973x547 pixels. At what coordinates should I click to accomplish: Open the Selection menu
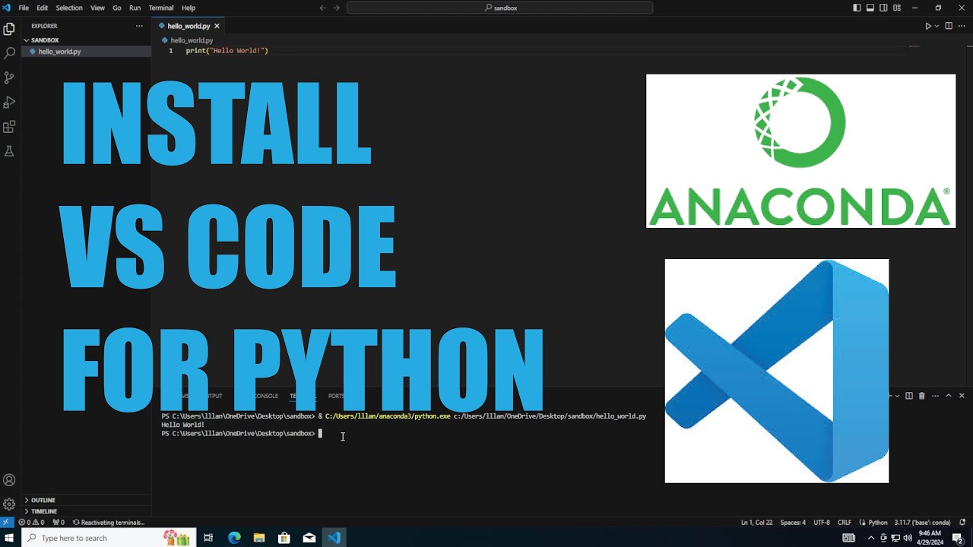(69, 8)
